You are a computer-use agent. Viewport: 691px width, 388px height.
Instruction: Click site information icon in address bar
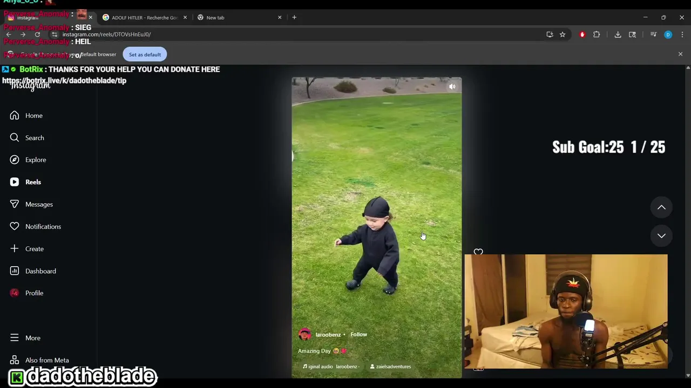click(55, 34)
